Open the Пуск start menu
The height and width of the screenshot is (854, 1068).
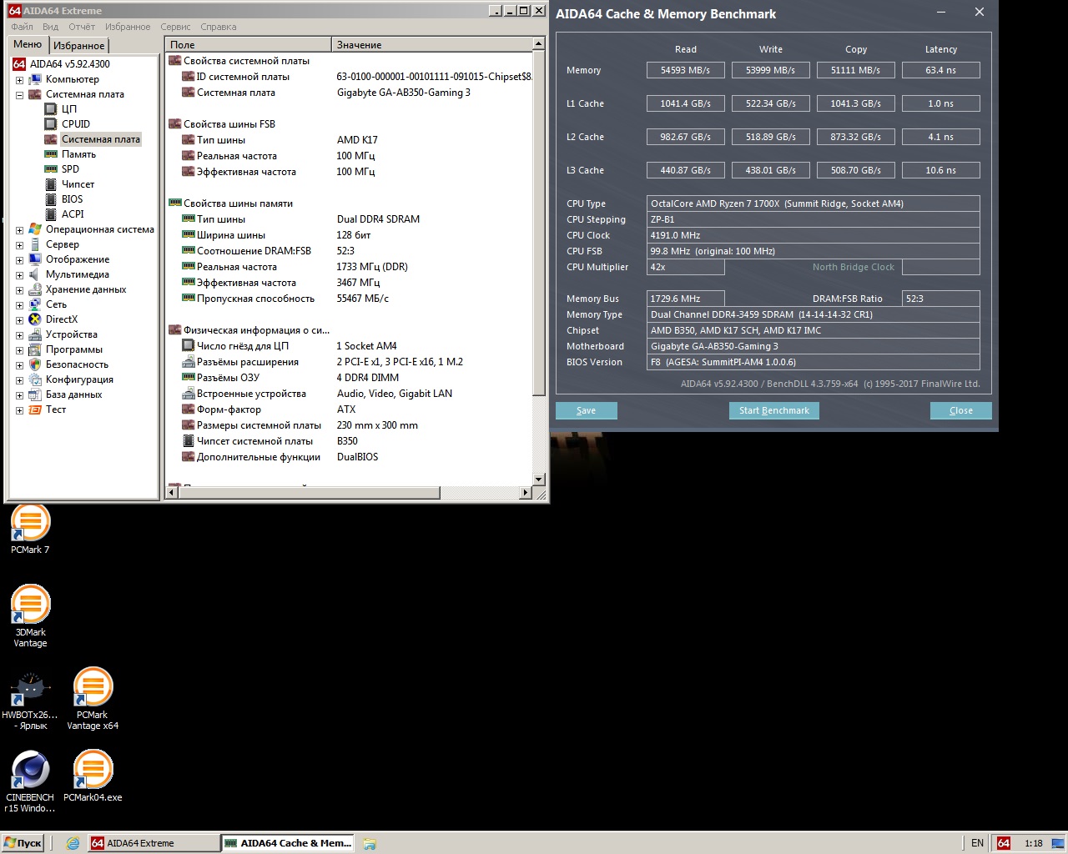tap(23, 843)
